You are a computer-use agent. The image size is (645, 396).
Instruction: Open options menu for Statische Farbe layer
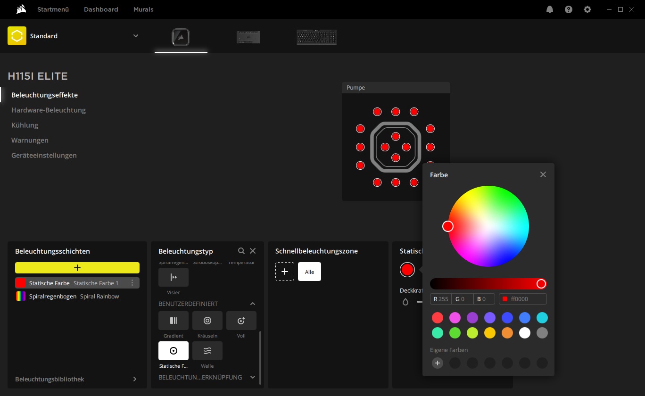132,283
